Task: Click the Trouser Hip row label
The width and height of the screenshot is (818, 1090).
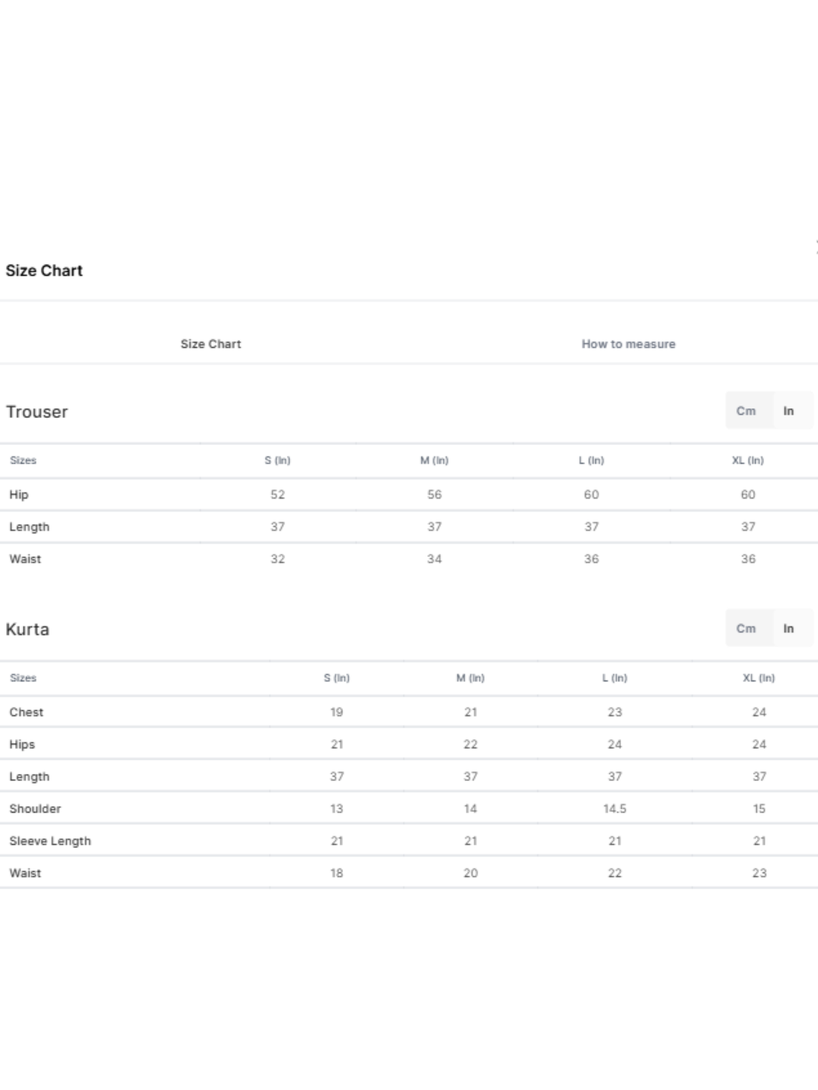Action: click(19, 495)
